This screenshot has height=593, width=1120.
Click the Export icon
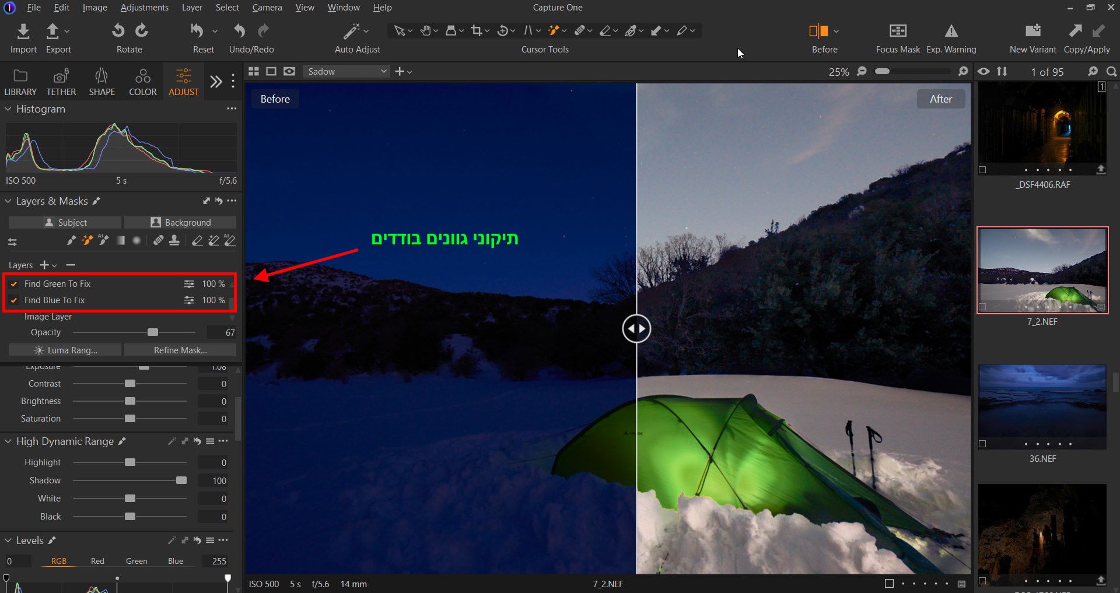tap(52, 31)
